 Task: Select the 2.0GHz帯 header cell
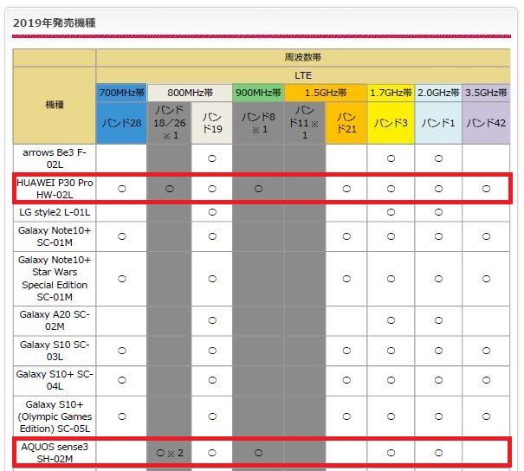point(438,93)
